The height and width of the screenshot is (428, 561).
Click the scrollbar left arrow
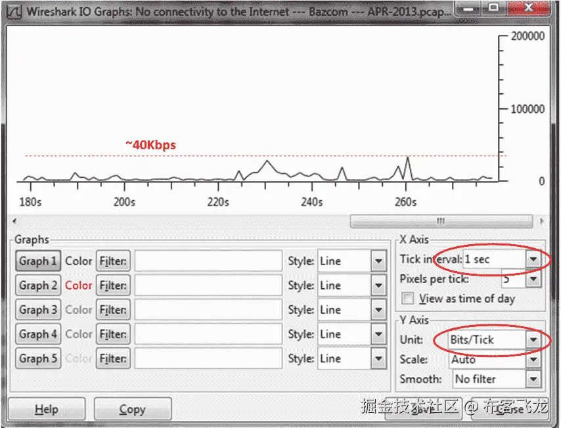coord(14,221)
